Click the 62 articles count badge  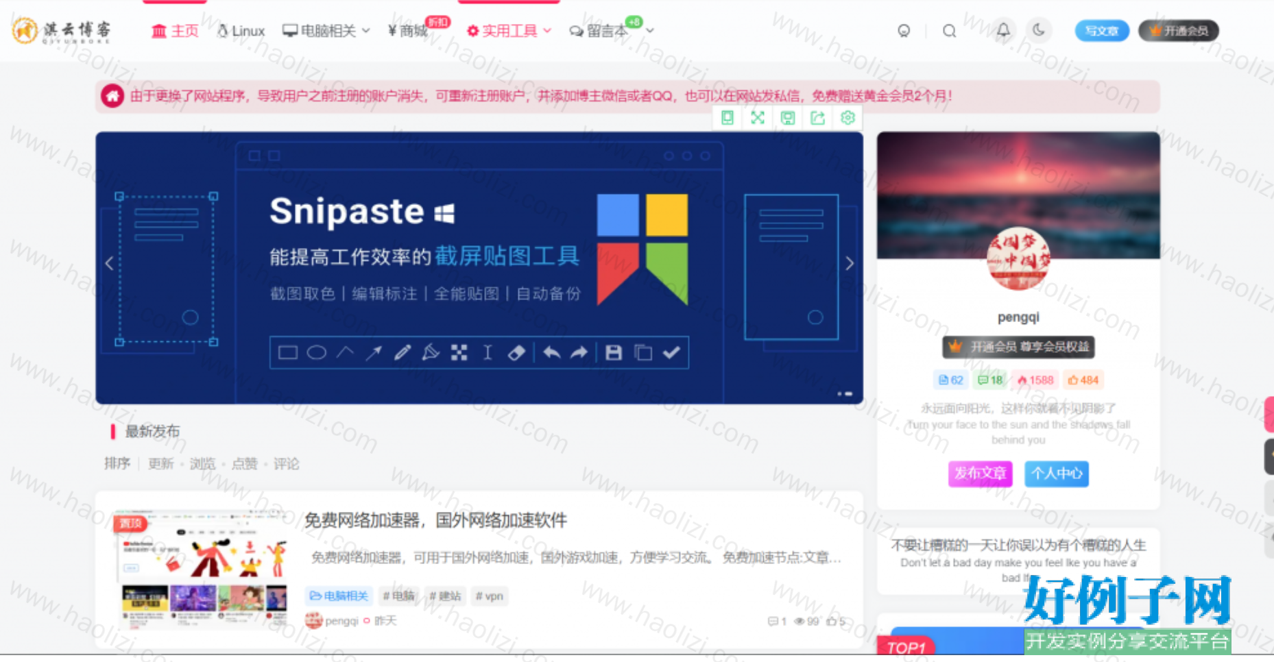click(x=951, y=380)
